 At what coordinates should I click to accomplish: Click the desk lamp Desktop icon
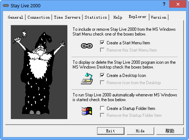point(87,78)
